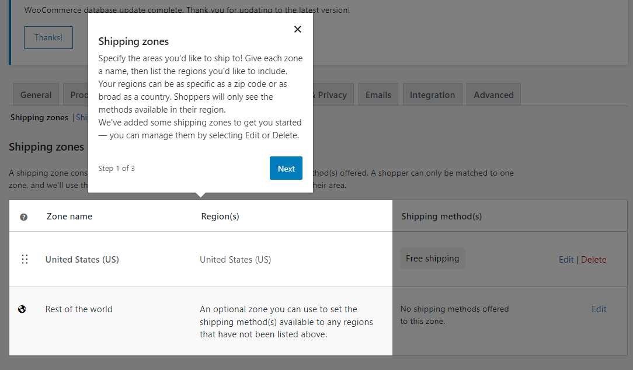Viewport: 633px width, 370px height.
Task: Switch to the Integration tab
Action: pyautogui.click(x=432, y=94)
